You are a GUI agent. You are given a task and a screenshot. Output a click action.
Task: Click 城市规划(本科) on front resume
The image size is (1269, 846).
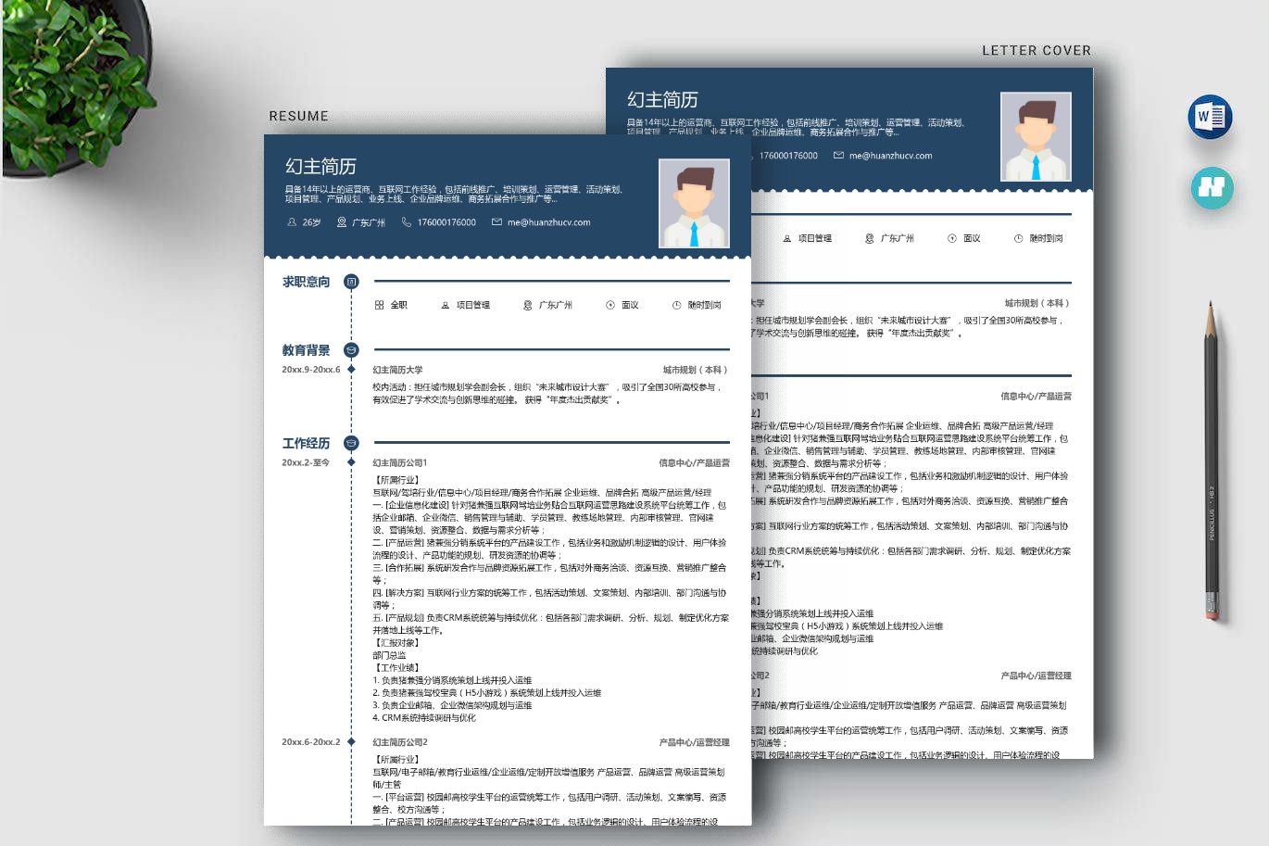coord(696,370)
